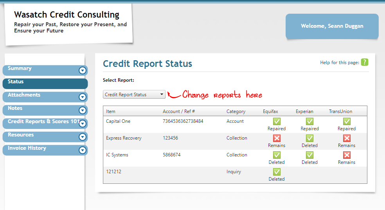The height and width of the screenshot is (210, 385).
Task: Select reference number 5868674
Action: pos(172,155)
